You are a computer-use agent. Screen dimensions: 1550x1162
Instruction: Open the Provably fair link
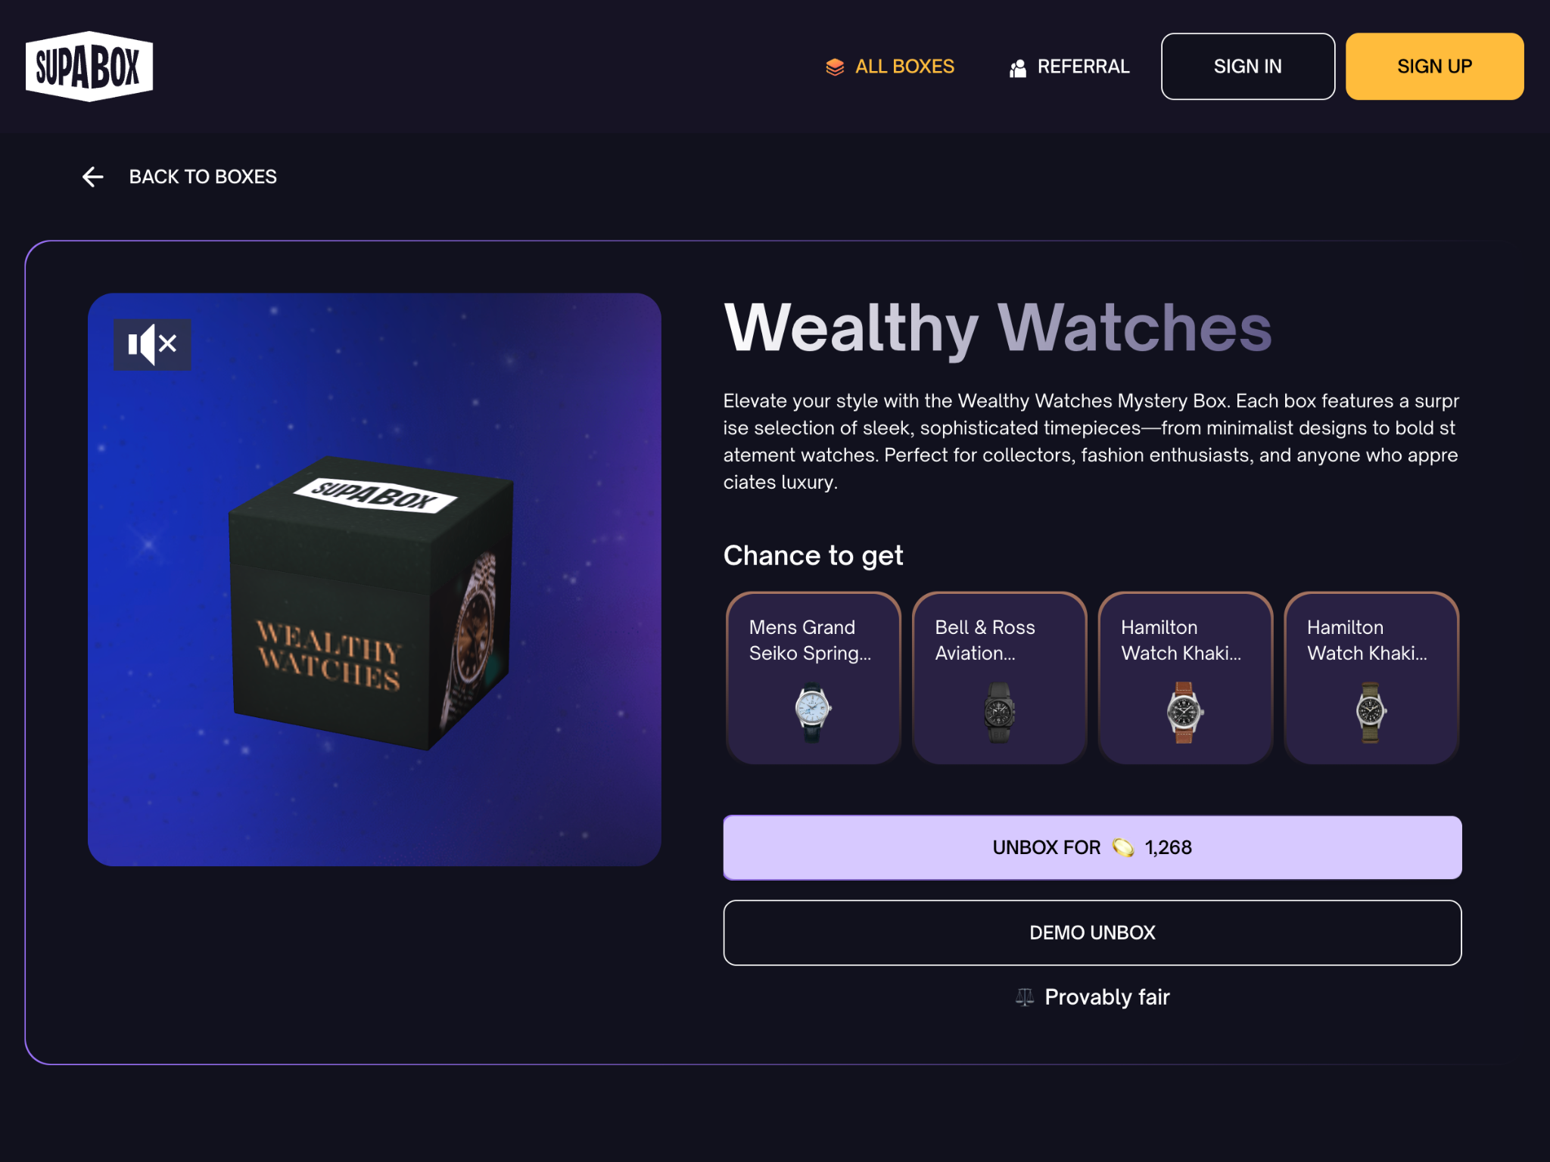point(1092,997)
